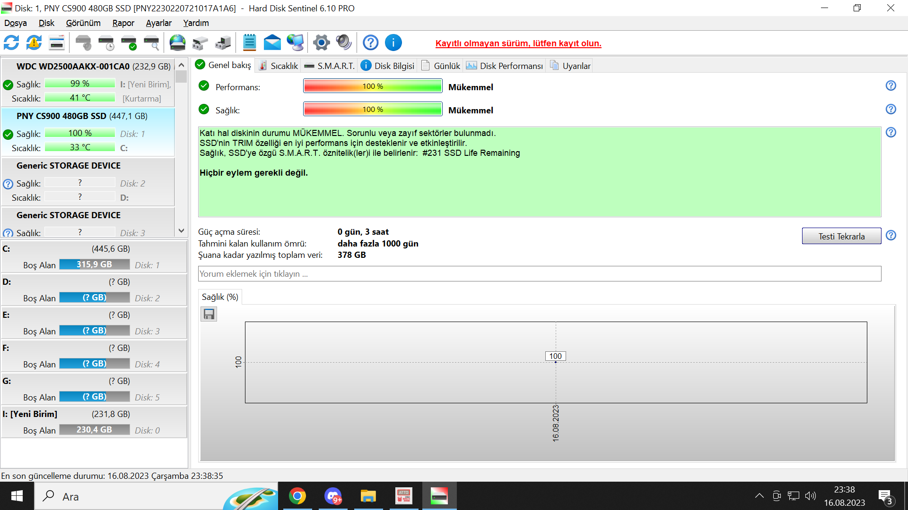This screenshot has height=510, width=908.
Task: Click the unregistered version registration link
Action: (x=518, y=43)
